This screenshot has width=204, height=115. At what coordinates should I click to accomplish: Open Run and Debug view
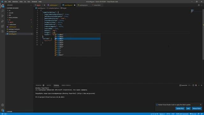pyautogui.click(x=3, y=21)
